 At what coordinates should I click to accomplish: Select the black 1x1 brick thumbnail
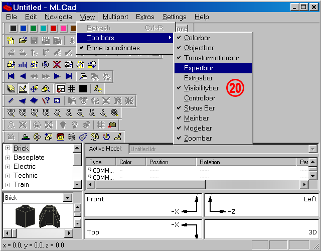pos(25,216)
